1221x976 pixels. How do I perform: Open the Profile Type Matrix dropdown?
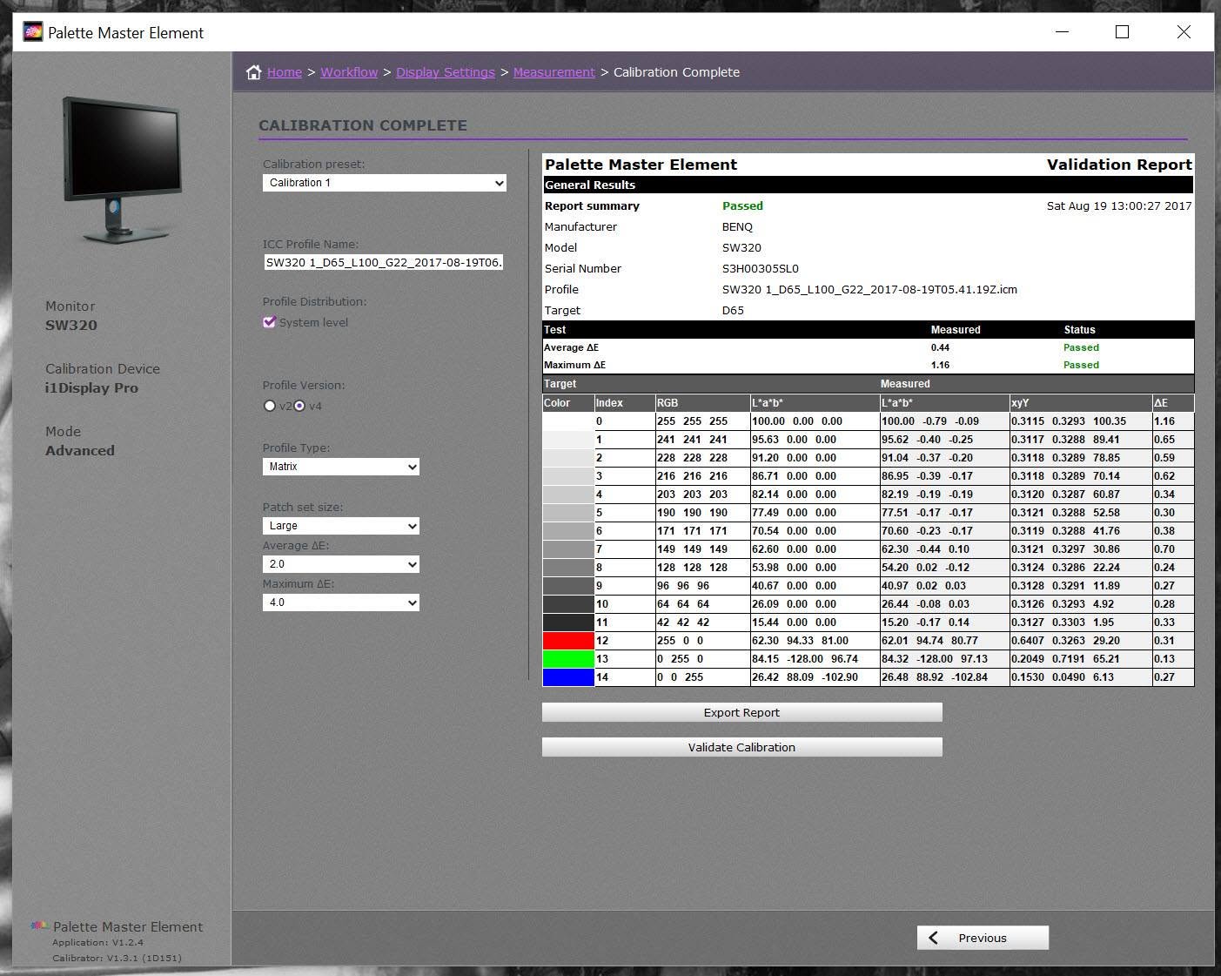pos(341,467)
